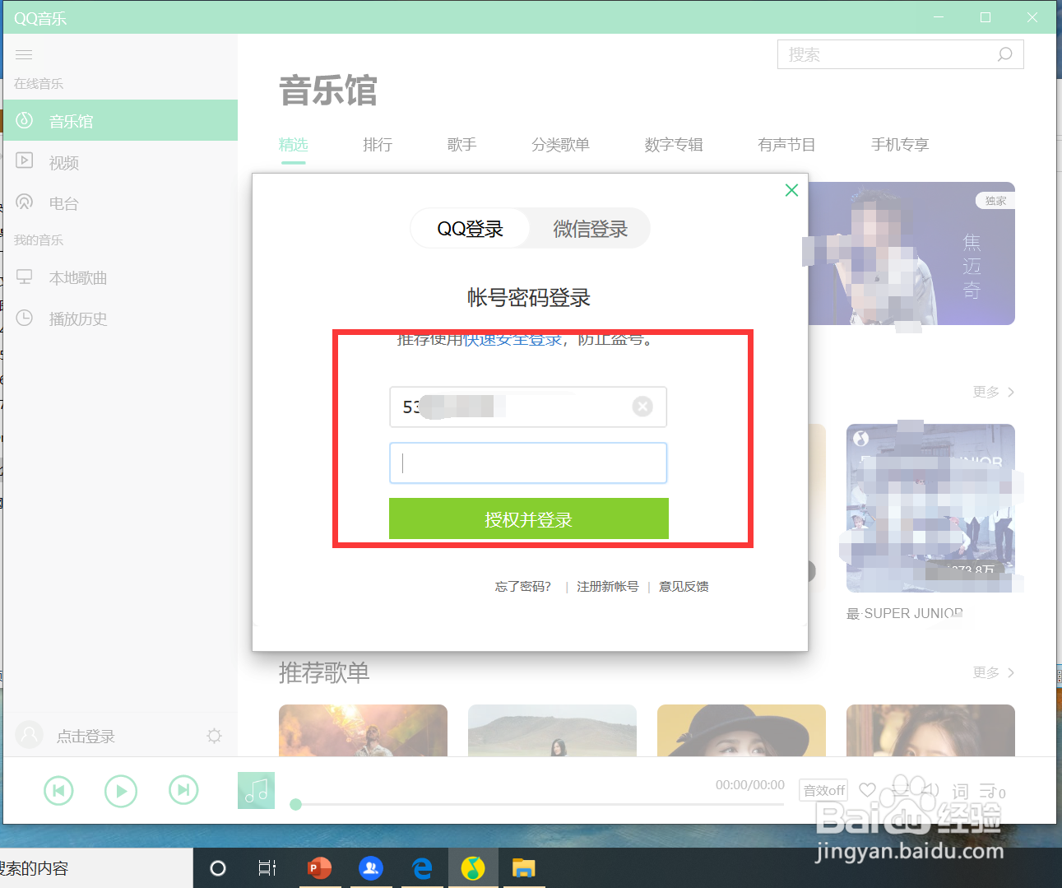Click QQ Music icon on taskbar
Image resolution: width=1062 pixels, height=888 pixels.
pos(473,868)
